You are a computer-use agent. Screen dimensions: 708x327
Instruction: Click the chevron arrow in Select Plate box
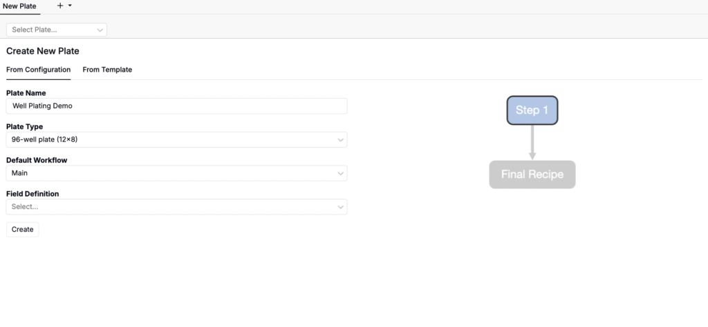click(x=100, y=30)
